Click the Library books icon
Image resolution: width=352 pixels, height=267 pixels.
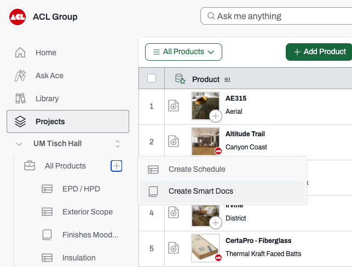[x=20, y=98]
